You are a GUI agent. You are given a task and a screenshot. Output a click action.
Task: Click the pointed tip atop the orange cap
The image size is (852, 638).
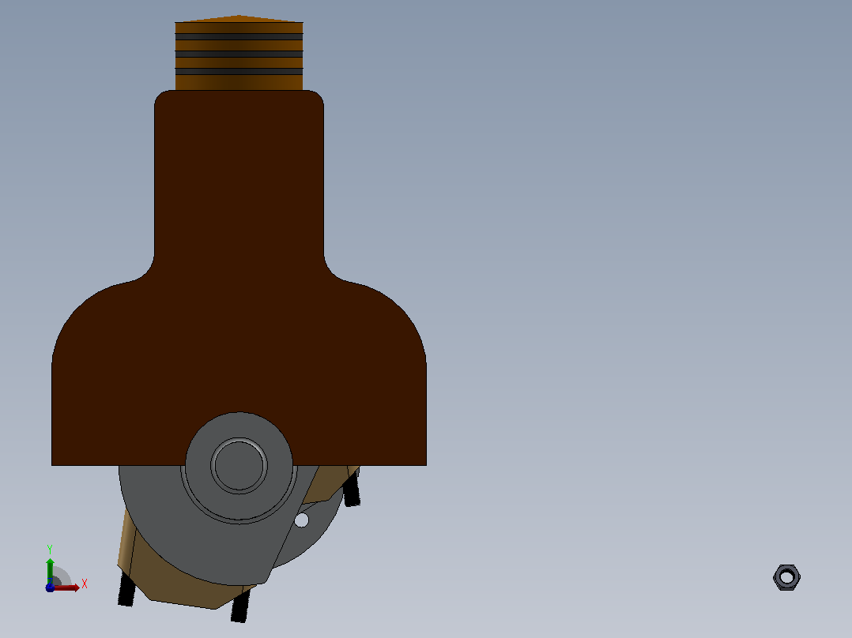[239, 18]
